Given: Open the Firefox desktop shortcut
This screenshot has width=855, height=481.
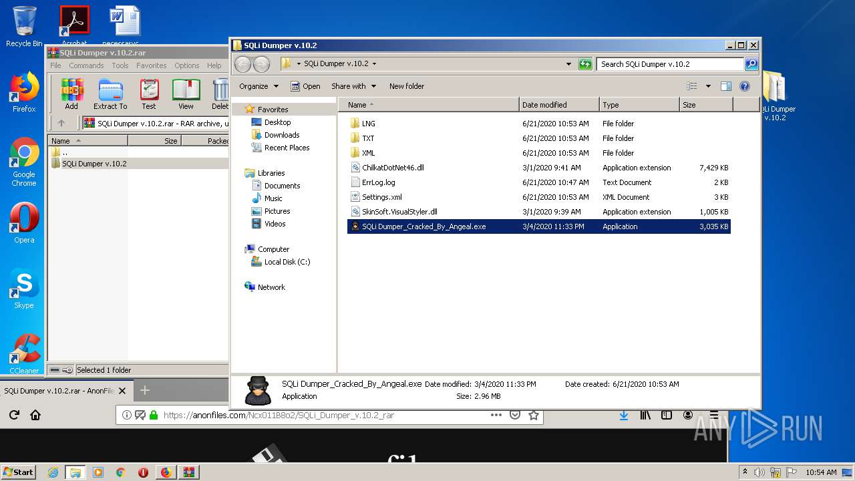Looking at the screenshot, I should pos(24,93).
